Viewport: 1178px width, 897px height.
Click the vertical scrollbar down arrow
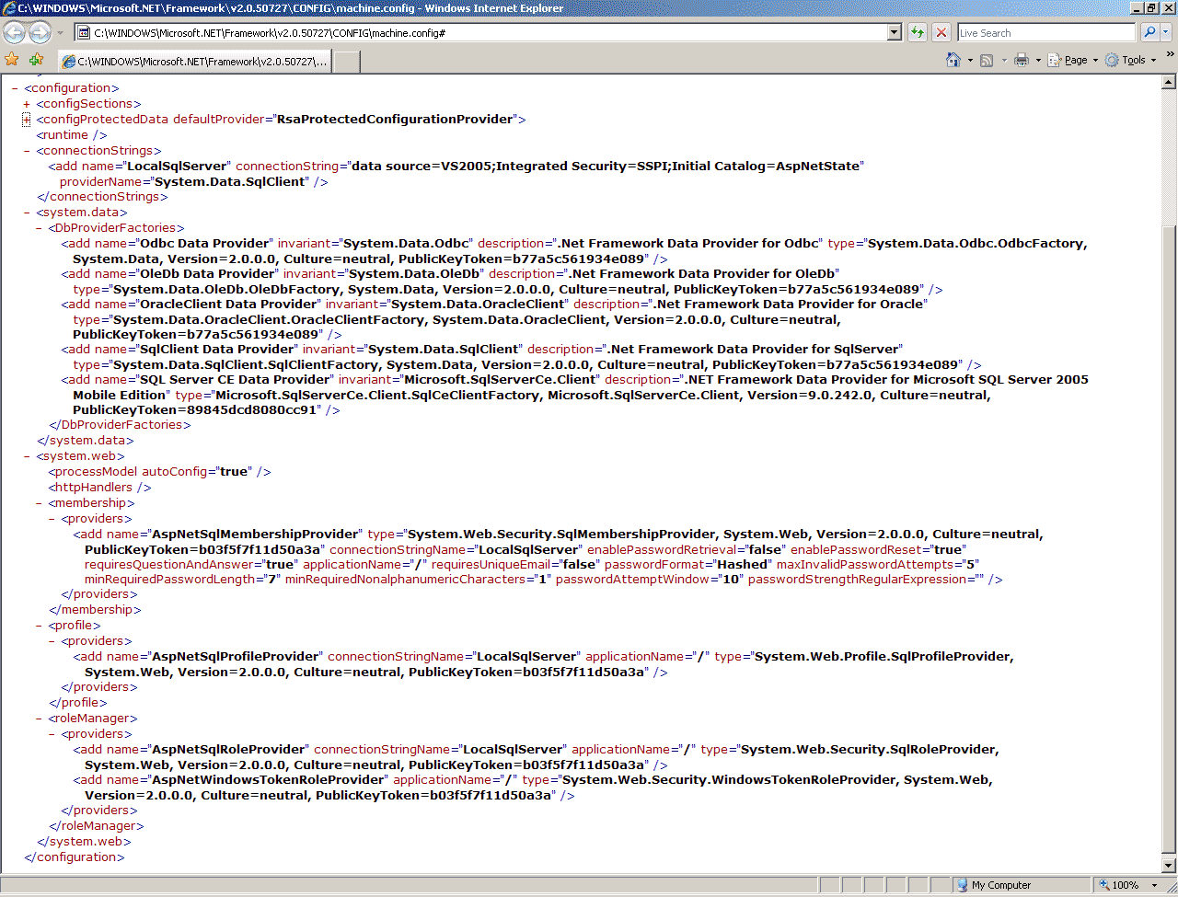[x=1169, y=866]
